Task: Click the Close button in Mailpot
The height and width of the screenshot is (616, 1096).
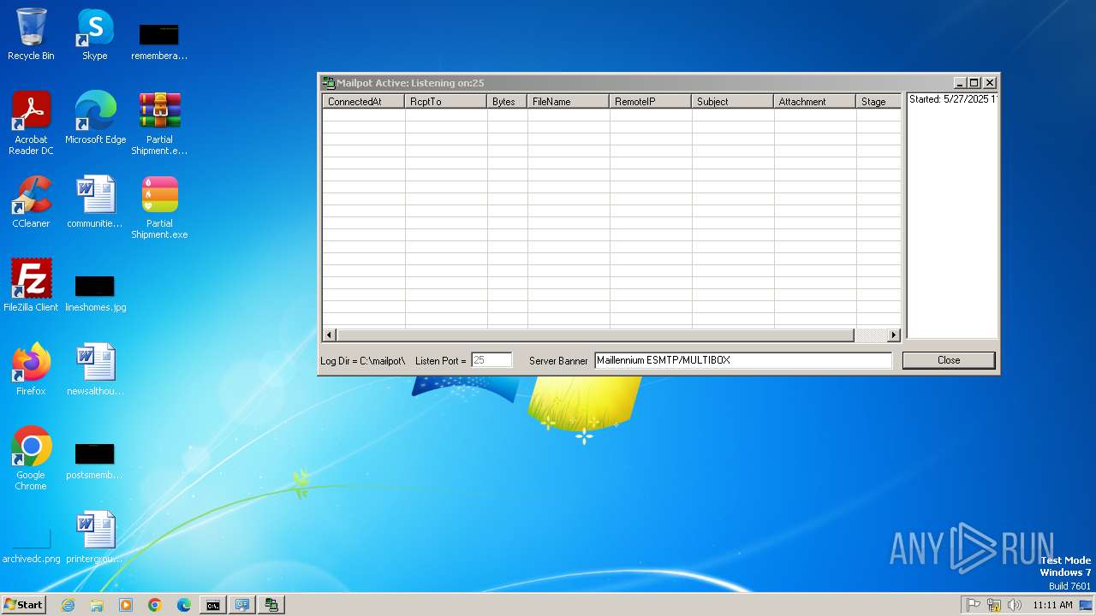Action: click(949, 360)
